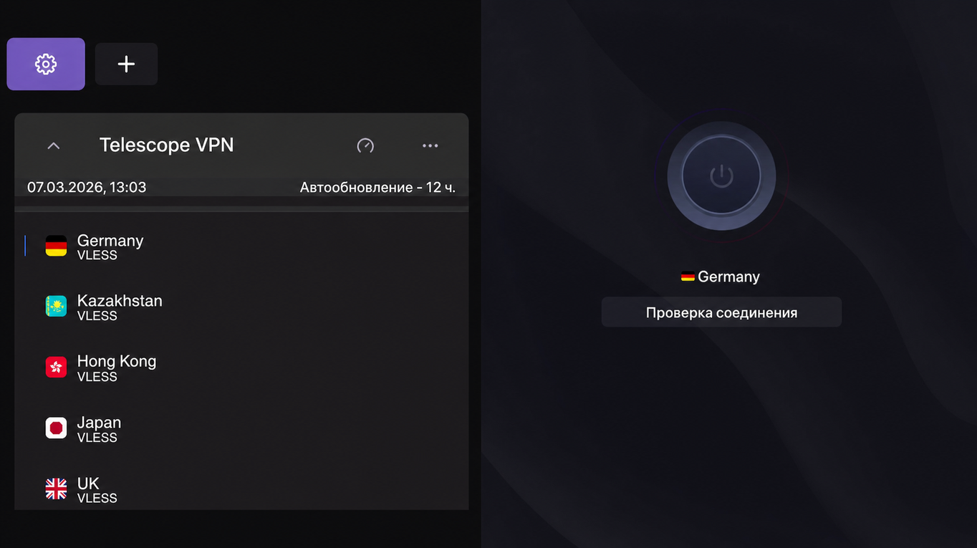
Task: Select the Germany VLESS server
Action: point(241,246)
